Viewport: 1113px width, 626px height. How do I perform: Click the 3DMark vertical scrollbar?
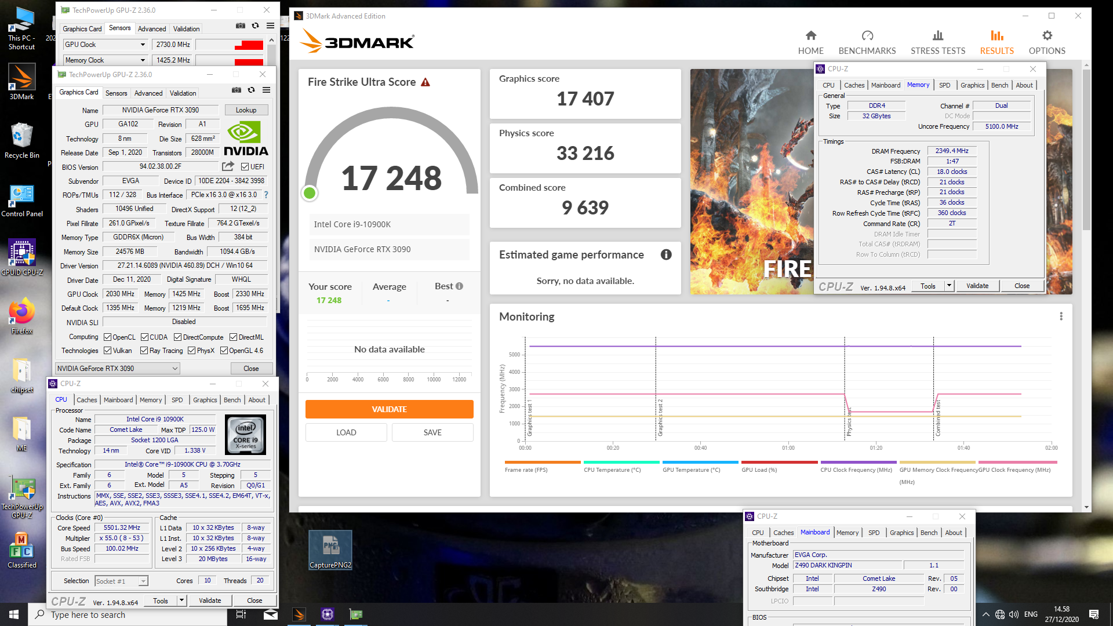1086,151
